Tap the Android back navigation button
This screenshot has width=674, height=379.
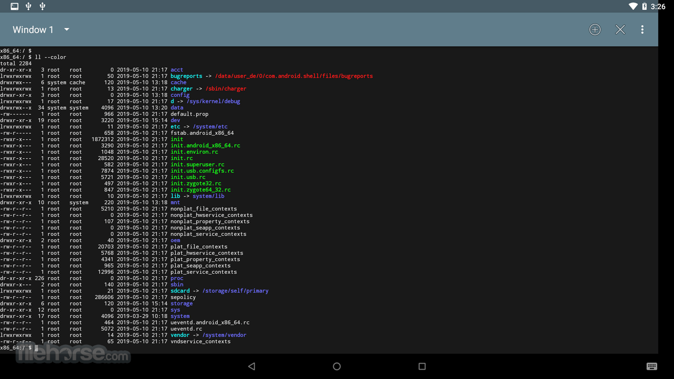coord(251,367)
